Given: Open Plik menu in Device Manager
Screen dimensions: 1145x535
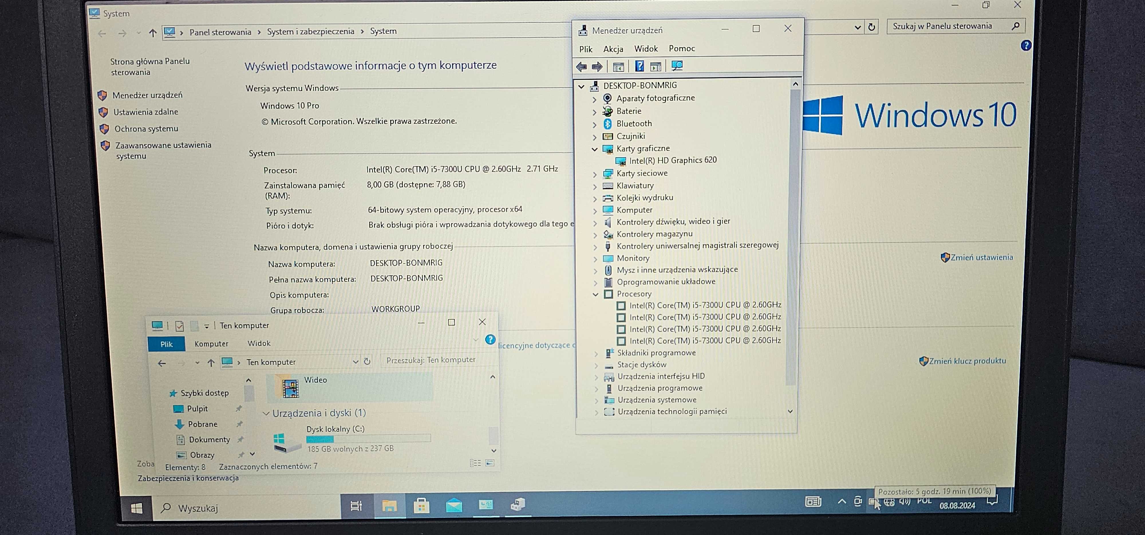Looking at the screenshot, I should tap(585, 49).
